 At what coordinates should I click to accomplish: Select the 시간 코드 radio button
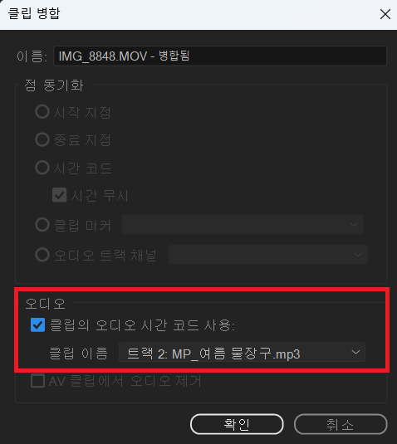coord(42,168)
